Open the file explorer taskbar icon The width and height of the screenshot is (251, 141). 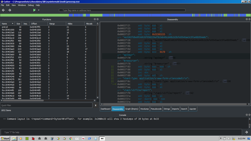14,139
